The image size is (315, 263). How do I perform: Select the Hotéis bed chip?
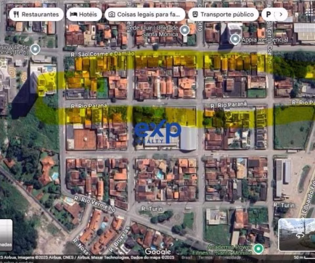click(x=84, y=14)
